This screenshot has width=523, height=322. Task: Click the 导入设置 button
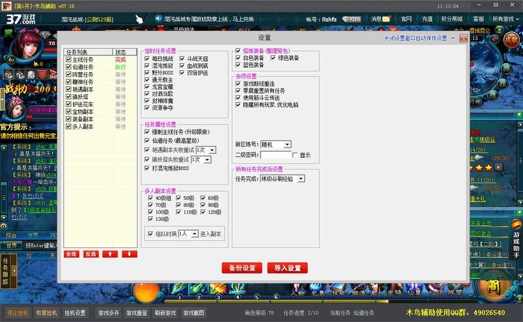click(x=287, y=268)
